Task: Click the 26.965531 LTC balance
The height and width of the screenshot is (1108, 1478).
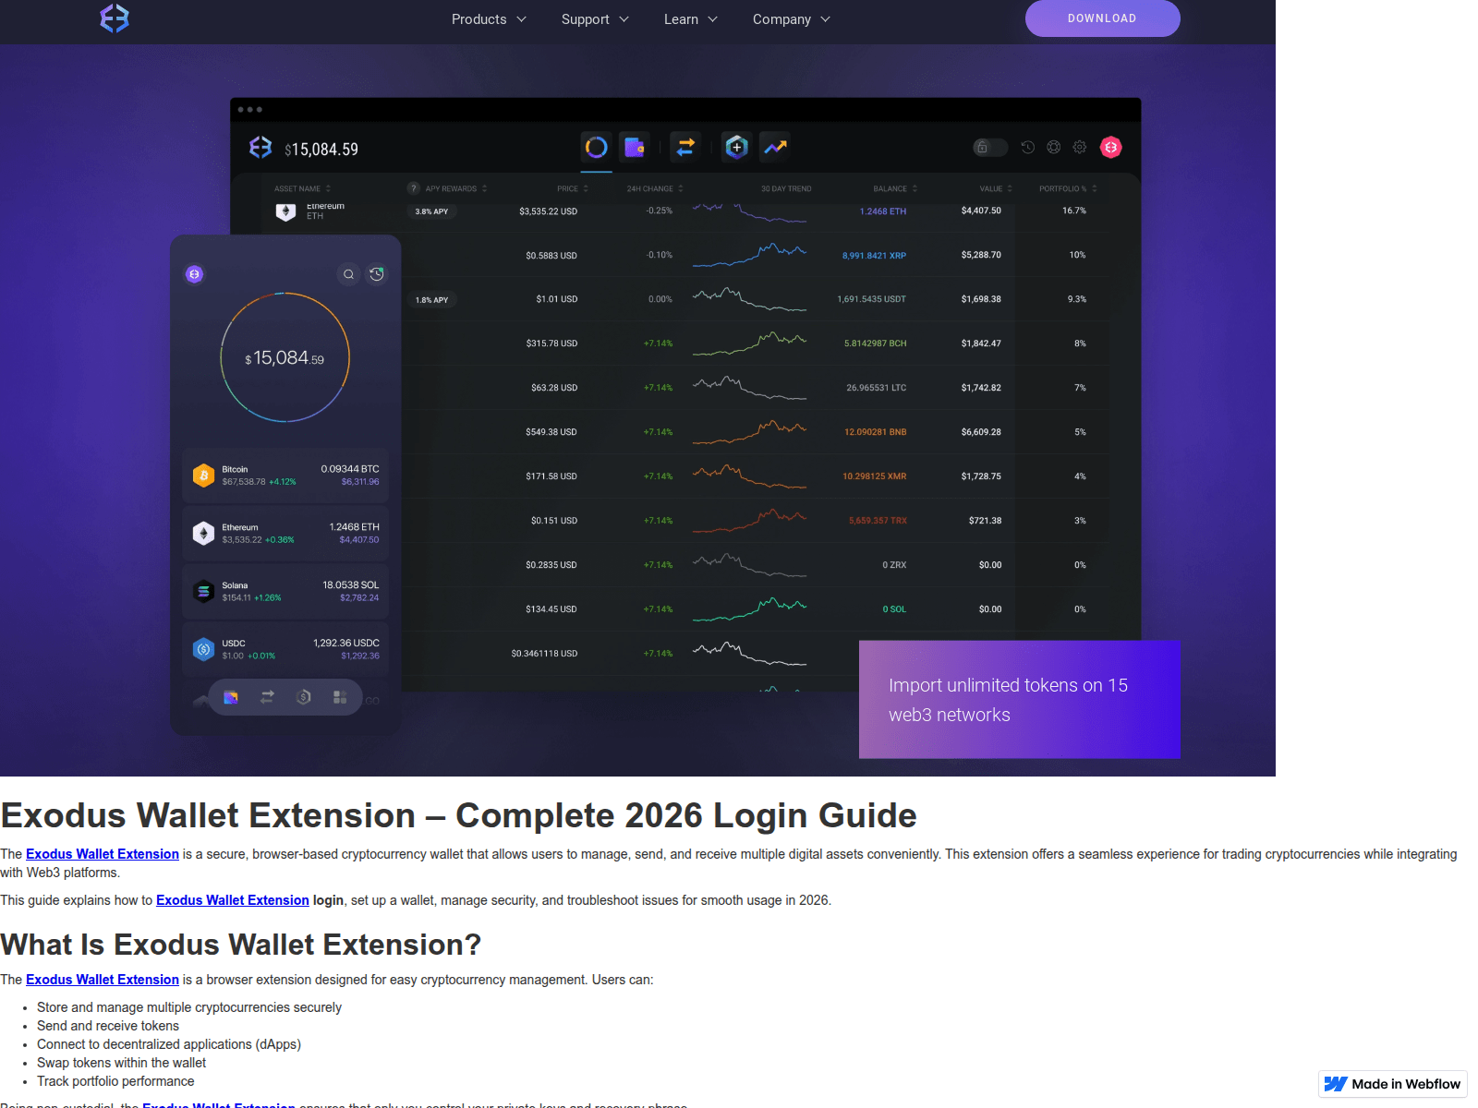Action: tap(876, 388)
